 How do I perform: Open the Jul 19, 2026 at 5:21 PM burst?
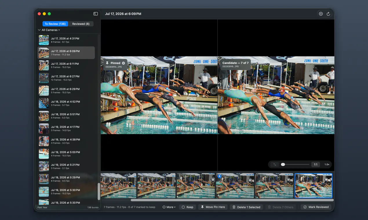point(66,166)
